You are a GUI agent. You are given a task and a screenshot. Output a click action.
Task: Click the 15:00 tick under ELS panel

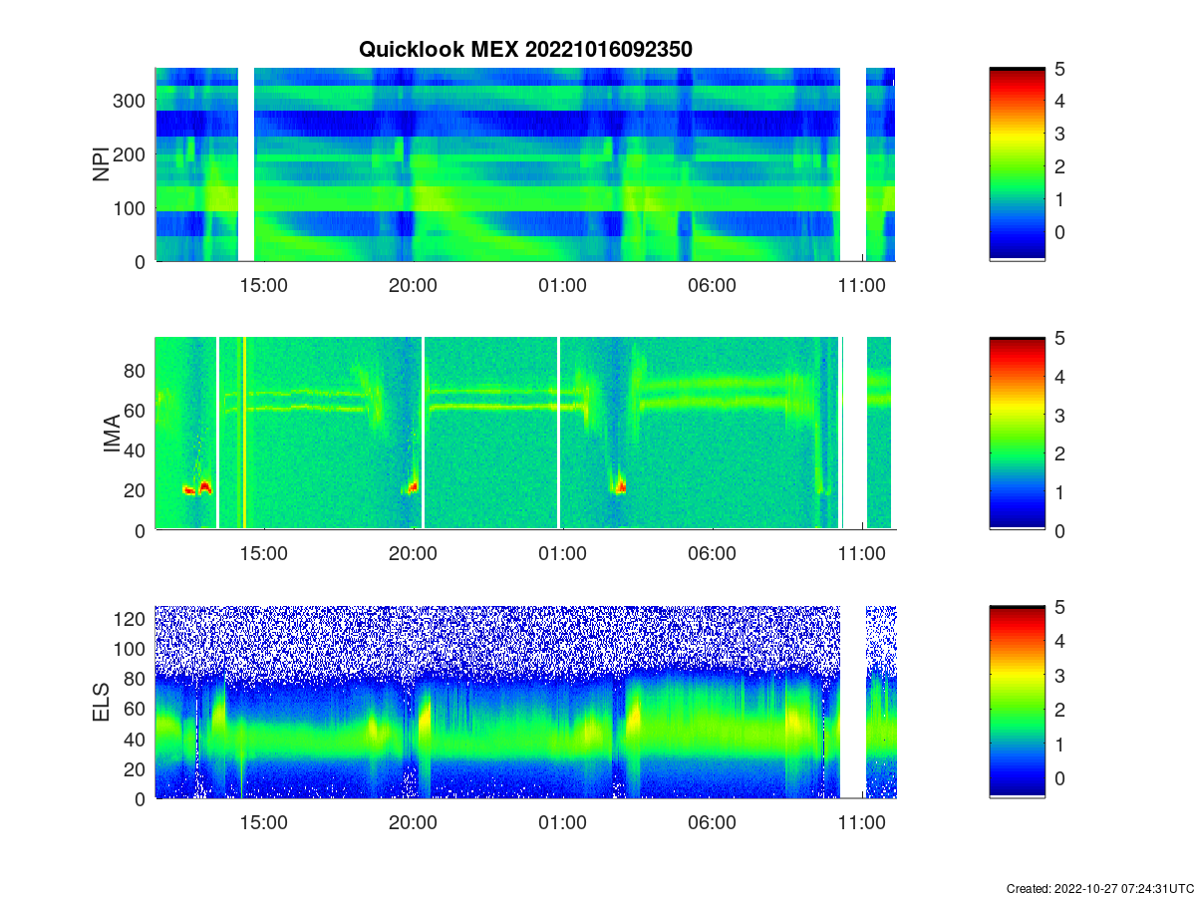[x=264, y=823]
